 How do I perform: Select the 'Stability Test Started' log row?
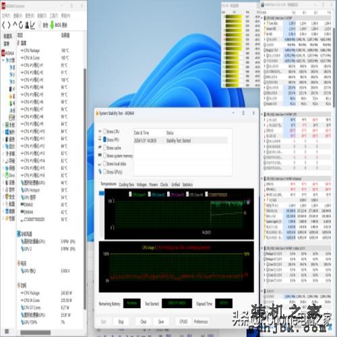click(181, 141)
